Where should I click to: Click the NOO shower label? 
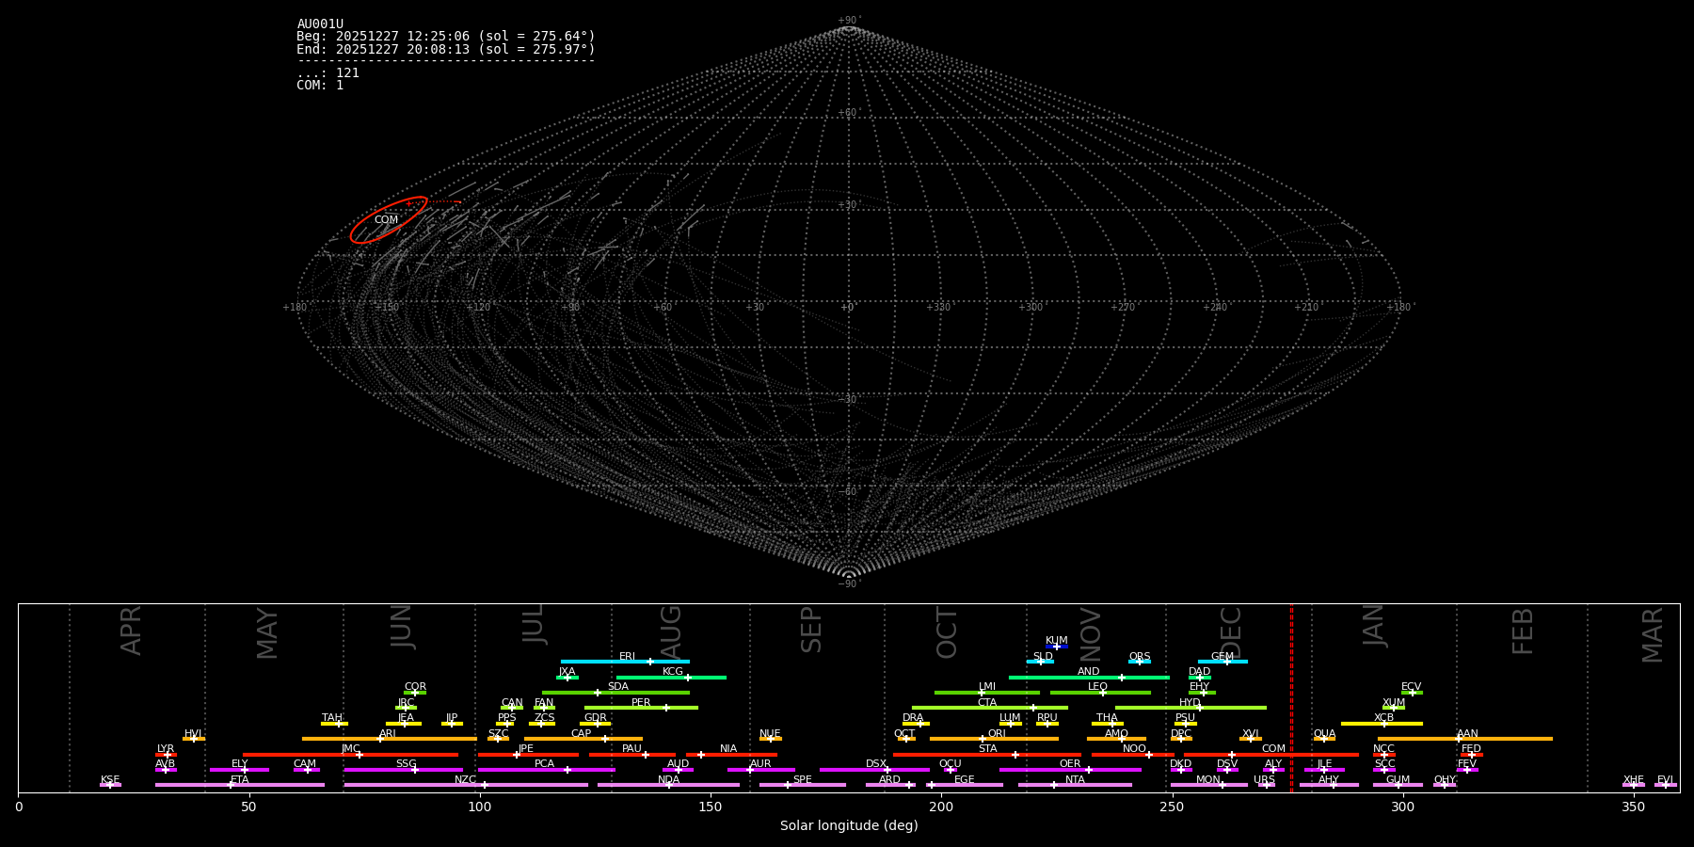tap(1134, 749)
